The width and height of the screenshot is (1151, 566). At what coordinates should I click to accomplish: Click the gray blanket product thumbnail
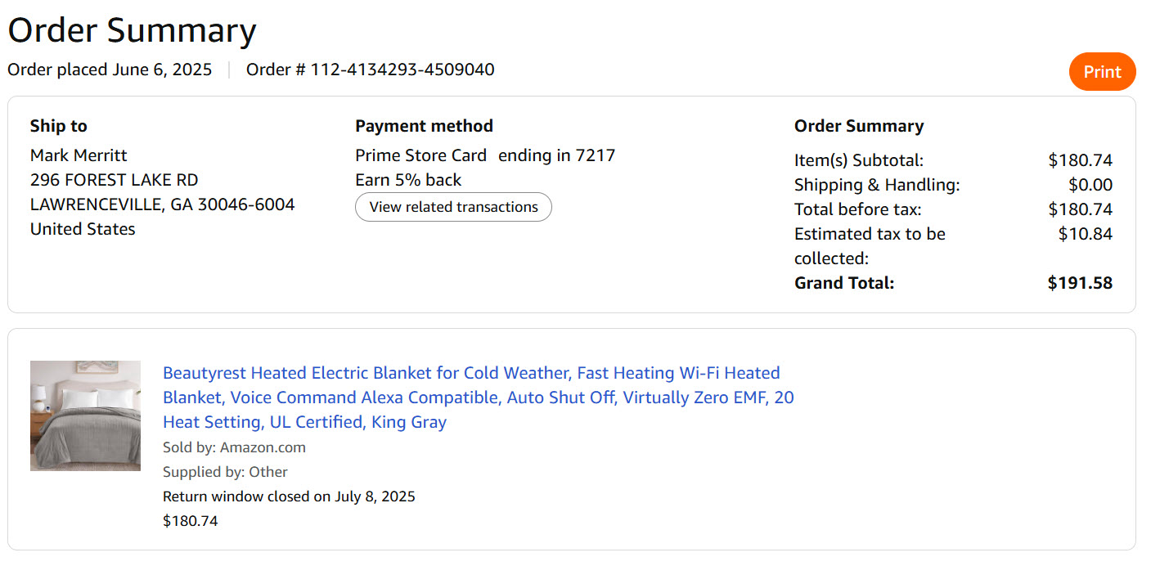point(85,416)
